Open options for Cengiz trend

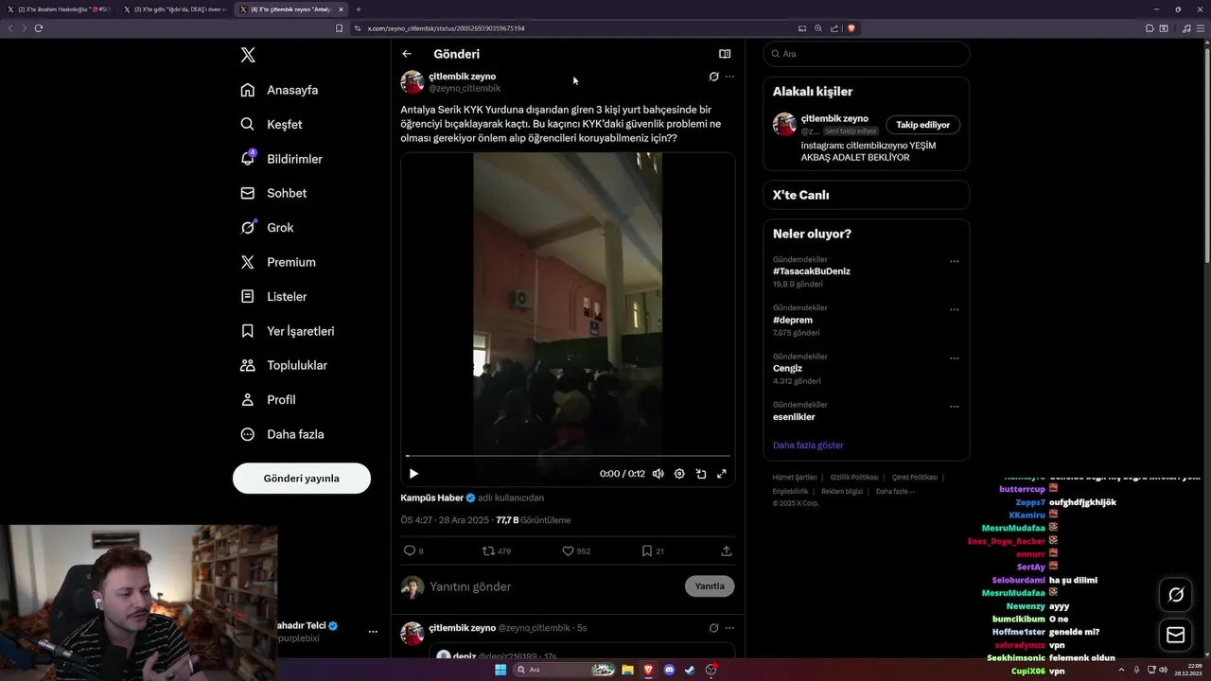[954, 358]
